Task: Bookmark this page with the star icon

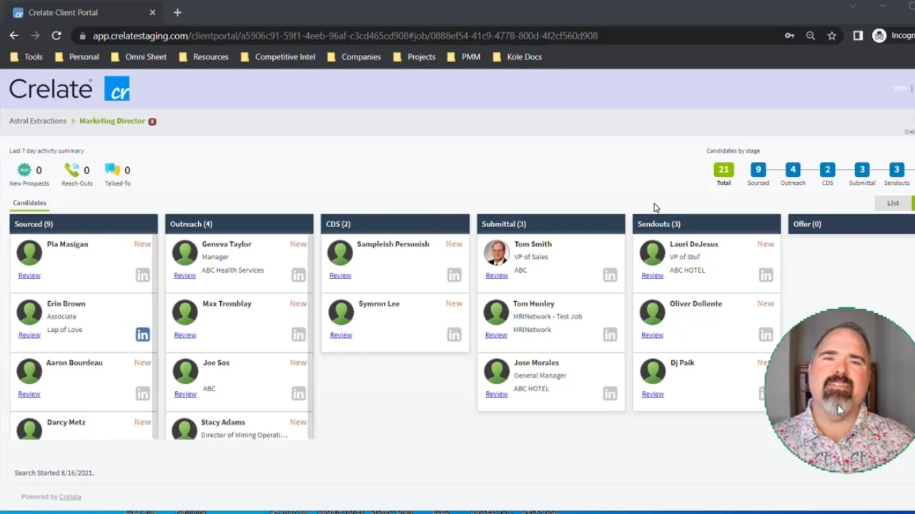Action: pos(831,36)
